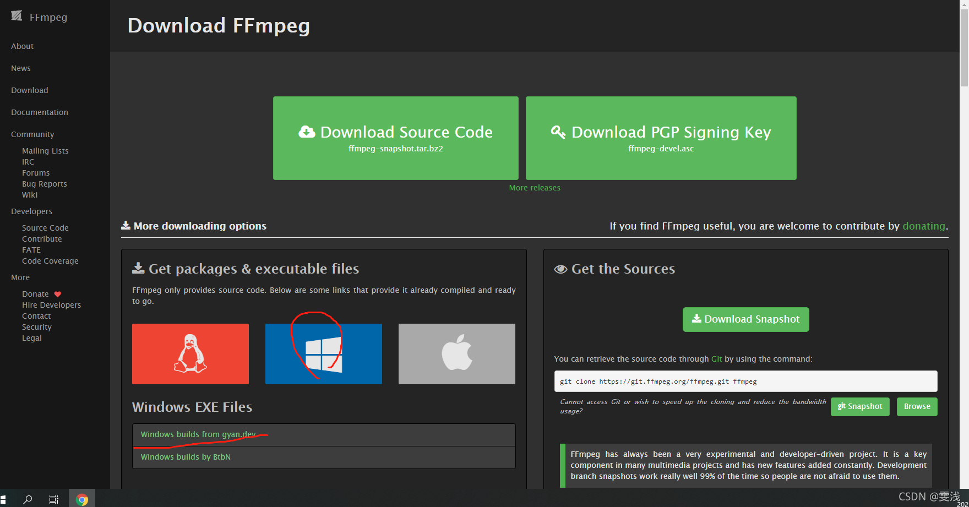Open Hire Developers sidebar link
This screenshot has width=969, height=507.
click(x=51, y=305)
